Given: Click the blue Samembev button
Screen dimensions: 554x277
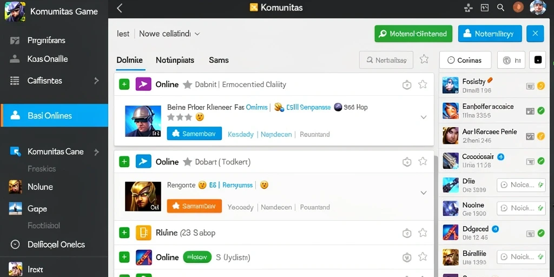Looking at the screenshot, I should (x=194, y=134).
